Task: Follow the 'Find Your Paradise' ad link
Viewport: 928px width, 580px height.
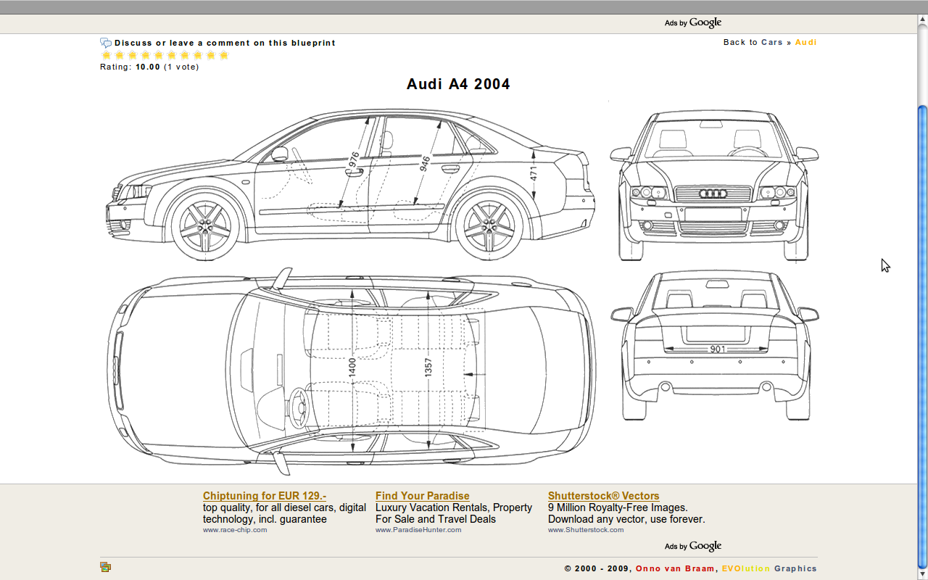Action: pos(423,496)
